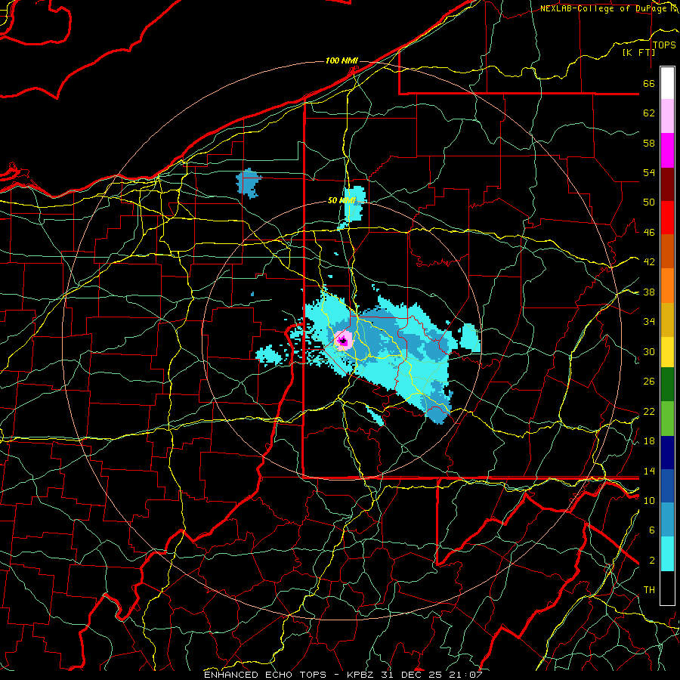Click the legend value 10
The image size is (680, 680).
tap(649, 500)
